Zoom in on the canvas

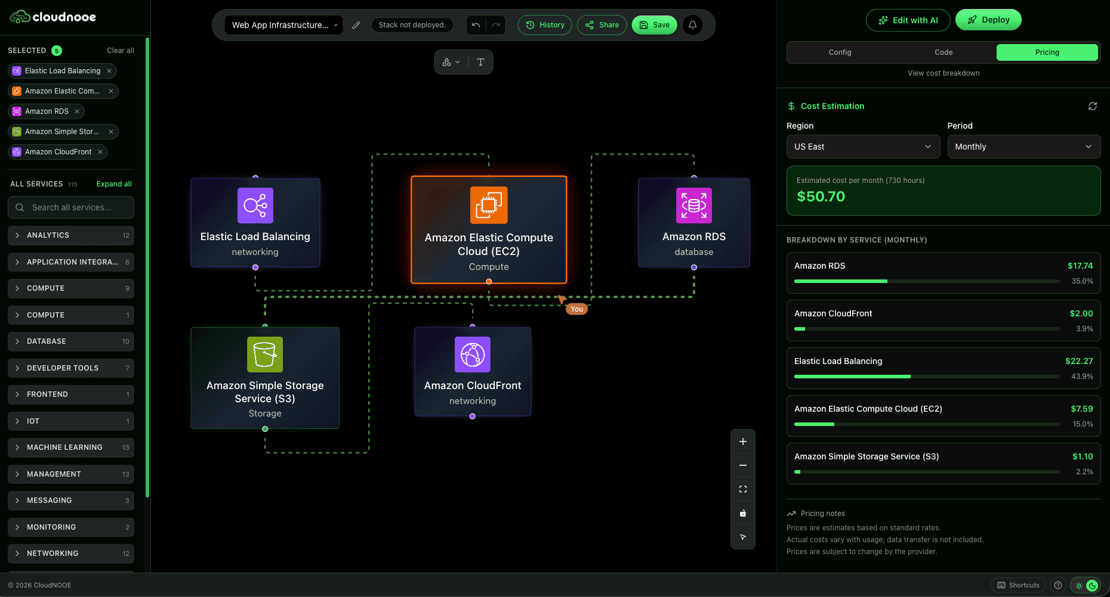coord(743,441)
